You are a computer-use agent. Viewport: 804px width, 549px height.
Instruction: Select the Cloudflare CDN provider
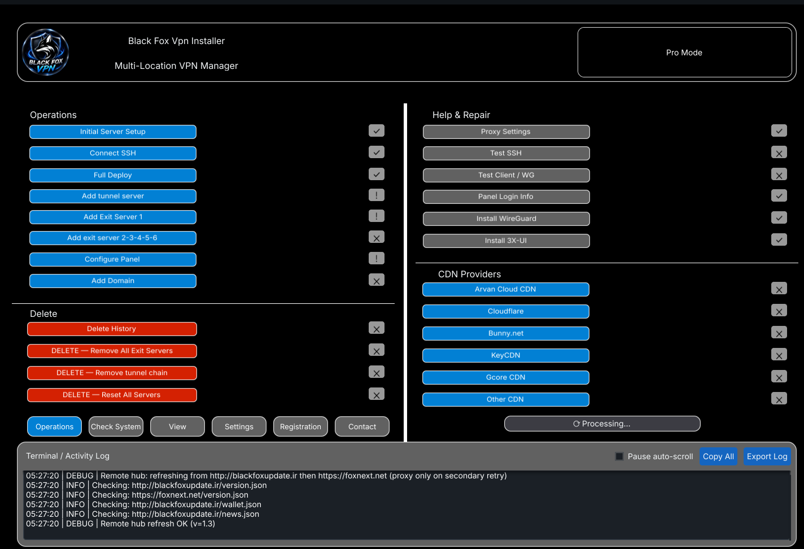[506, 311]
